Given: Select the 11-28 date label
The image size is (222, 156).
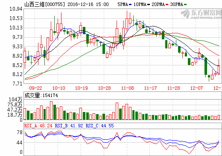Looking at the screenshot, I should [173, 88].
